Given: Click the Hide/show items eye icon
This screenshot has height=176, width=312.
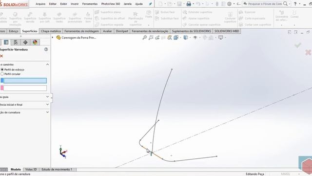Looking at the screenshot, I should tap(195, 38).
